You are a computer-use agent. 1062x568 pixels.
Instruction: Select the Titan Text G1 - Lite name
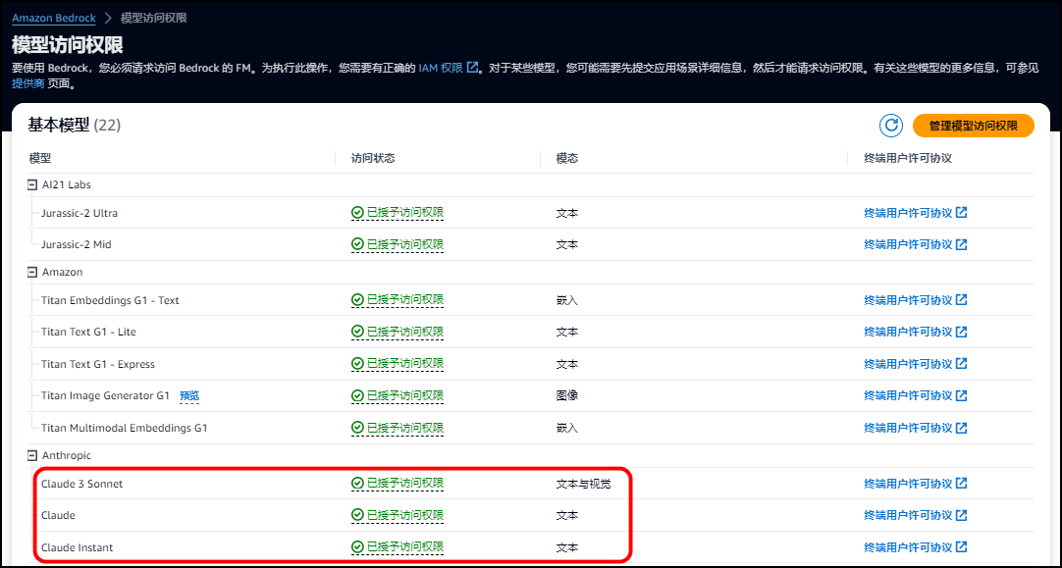(88, 332)
